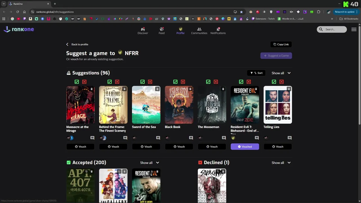Viewport: 361px width, 203px height.
Task: Reload the browser page
Action: pos(17,12)
